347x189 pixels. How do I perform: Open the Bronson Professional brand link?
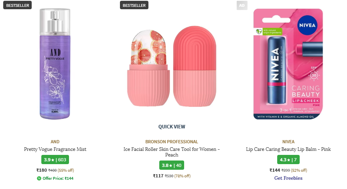coord(172,142)
